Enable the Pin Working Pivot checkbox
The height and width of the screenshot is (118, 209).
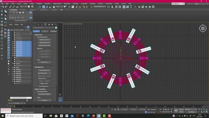click(39, 87)
